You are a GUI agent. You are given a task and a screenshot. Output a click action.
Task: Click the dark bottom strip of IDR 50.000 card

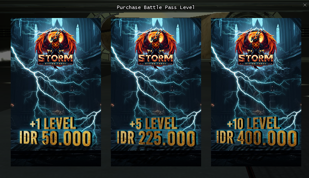56,159
